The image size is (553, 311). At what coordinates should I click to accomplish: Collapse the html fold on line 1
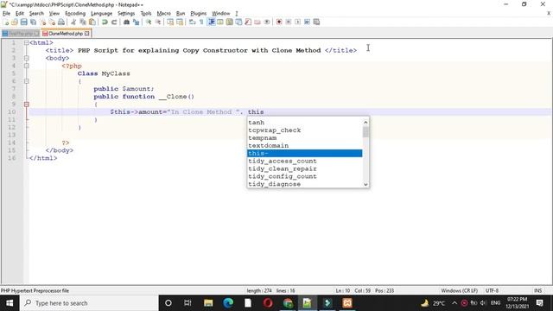pos(27,42)
